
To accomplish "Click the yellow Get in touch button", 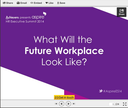I will (x=64, y=97).
